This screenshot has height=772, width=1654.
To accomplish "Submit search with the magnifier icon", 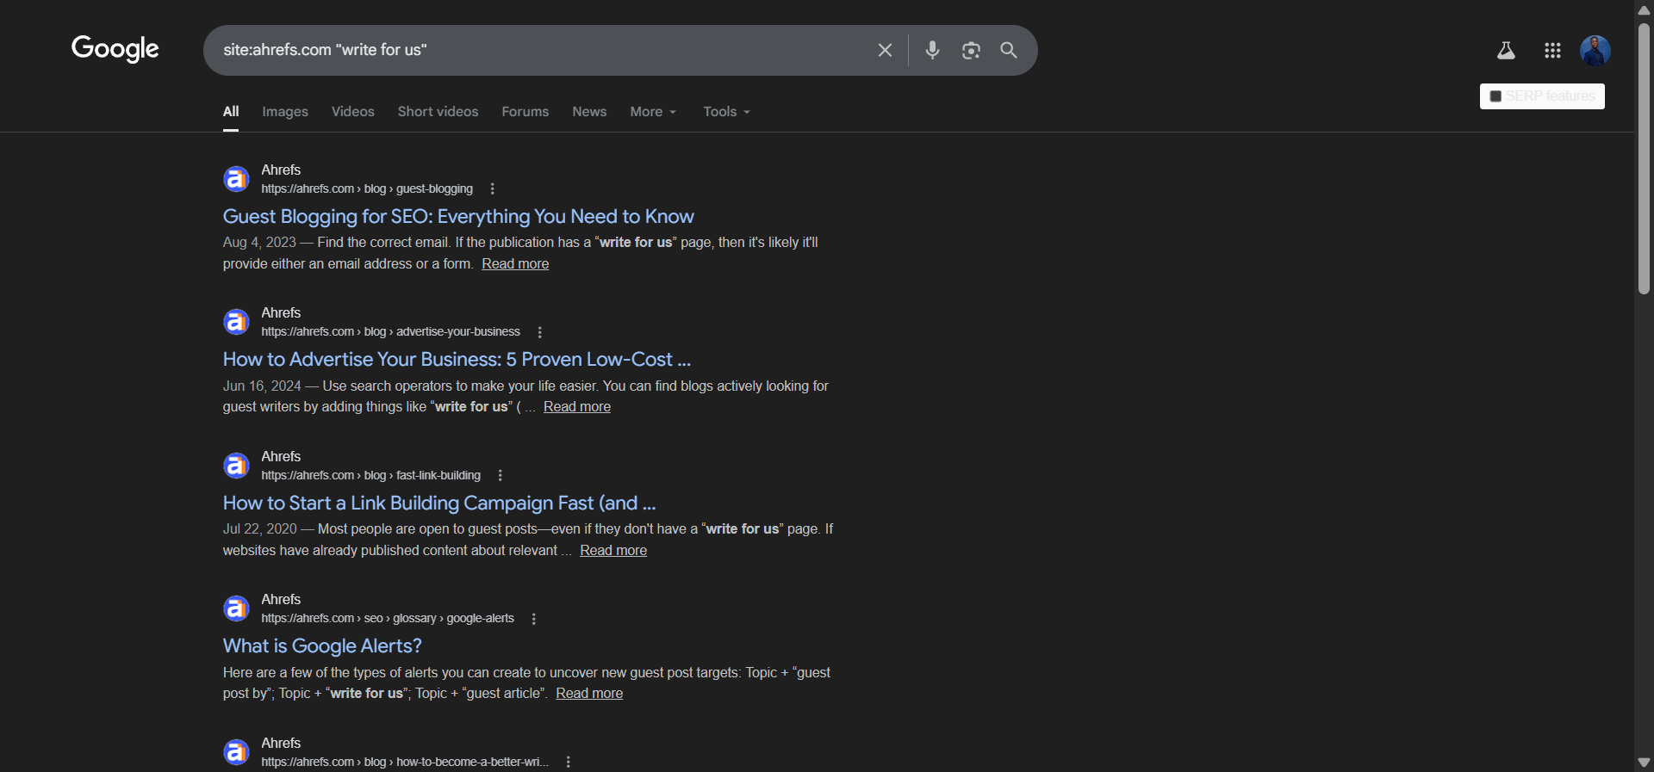I will (x=1009, y=50).
